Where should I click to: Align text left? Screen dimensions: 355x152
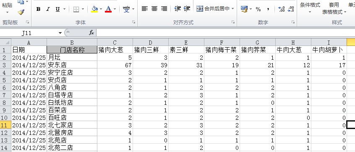click(x=145, y=9)
